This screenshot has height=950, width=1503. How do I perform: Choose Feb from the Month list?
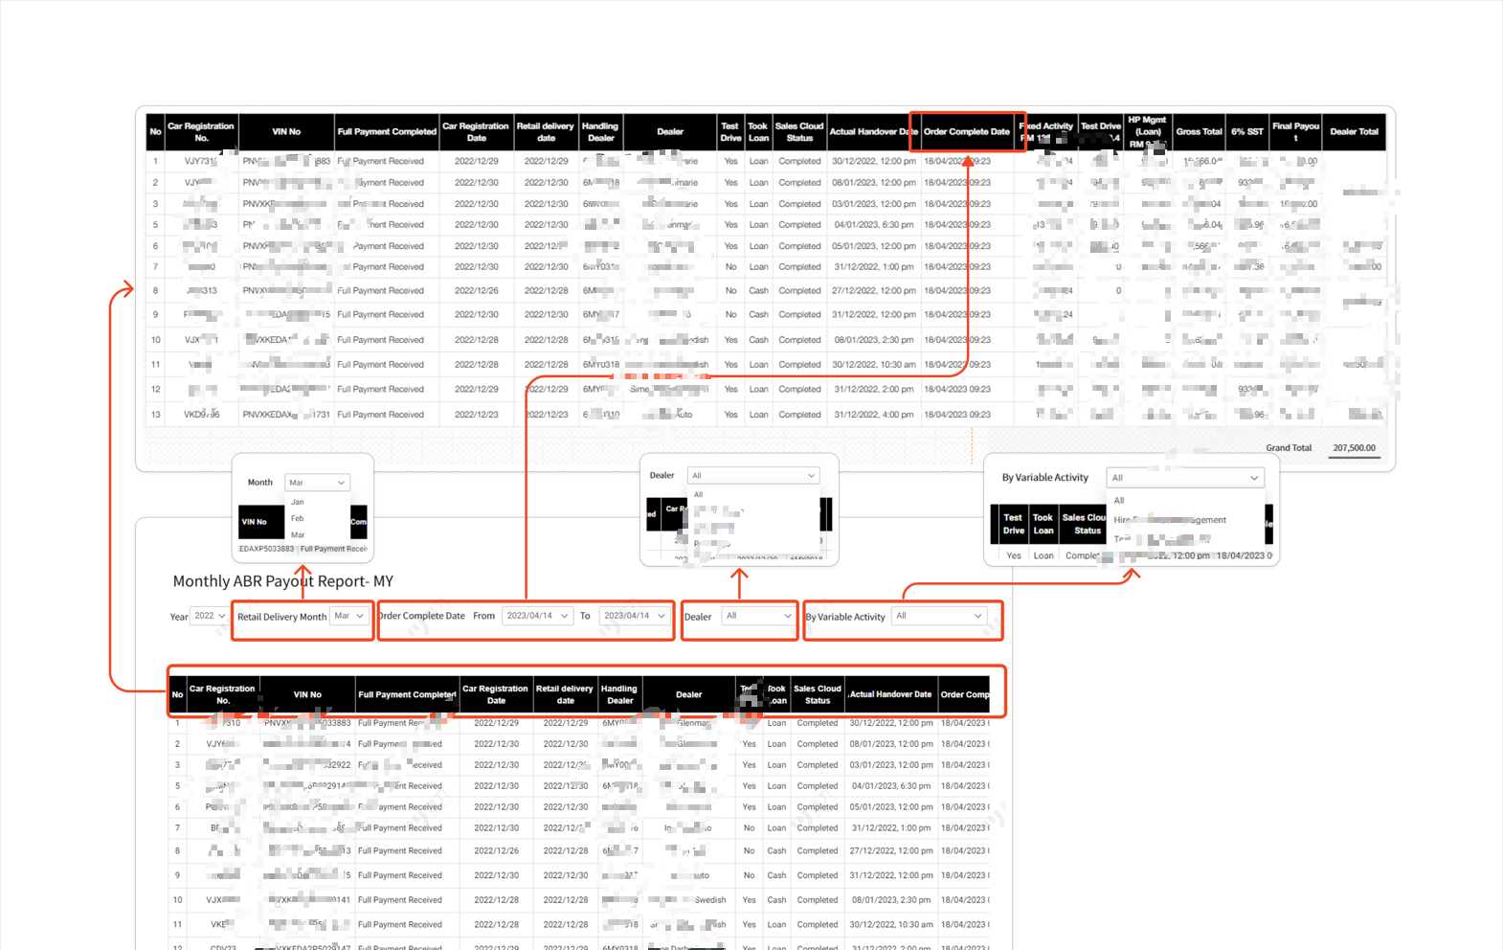tap(298, 518)
